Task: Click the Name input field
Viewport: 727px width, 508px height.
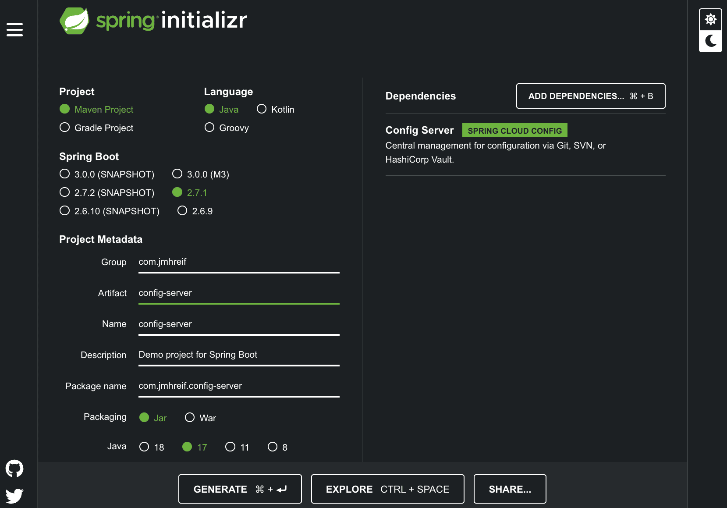Action: click(239, 324)
